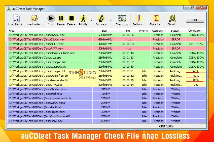Screen dimensions: 214x142
Task: Select the MPEG.wav file row
Action: 107,44
